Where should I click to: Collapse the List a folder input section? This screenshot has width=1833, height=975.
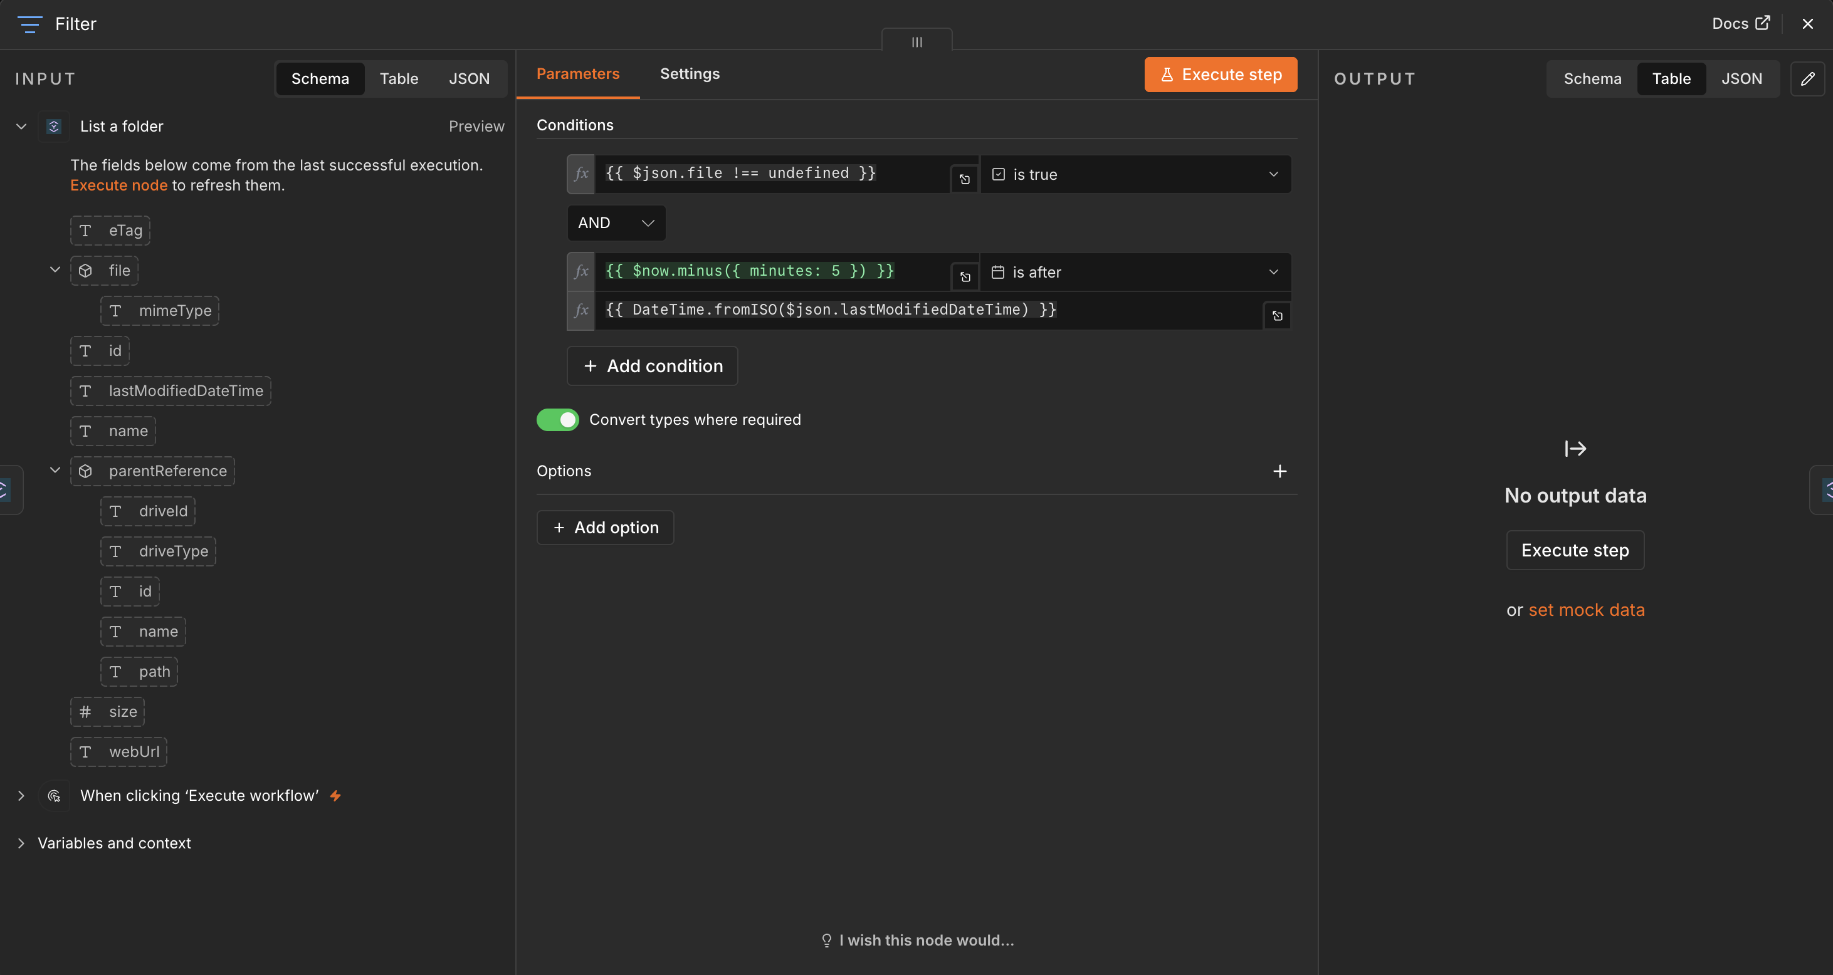click(x=21, y=127)
